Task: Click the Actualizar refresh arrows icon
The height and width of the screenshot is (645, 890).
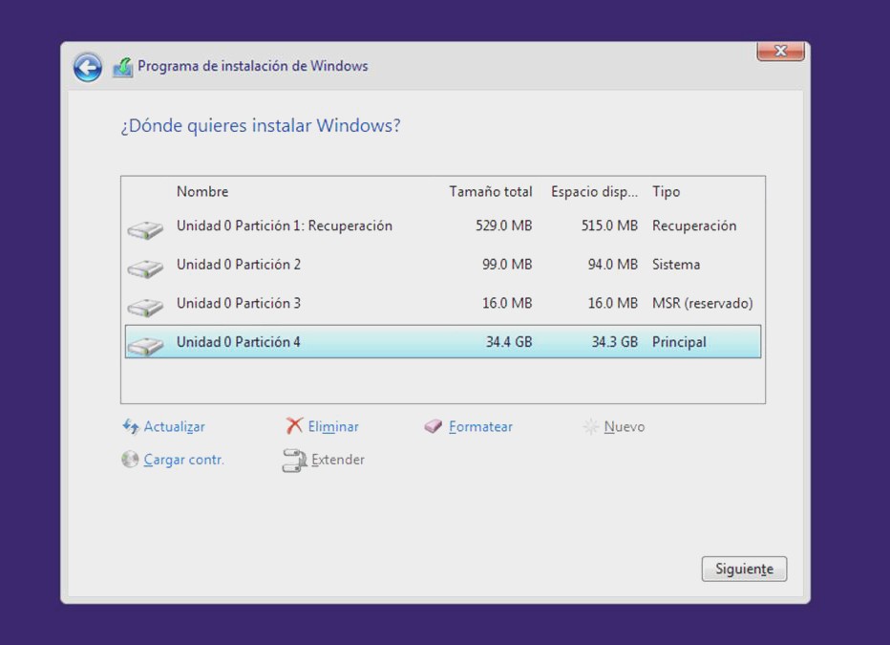Action: 131,426
